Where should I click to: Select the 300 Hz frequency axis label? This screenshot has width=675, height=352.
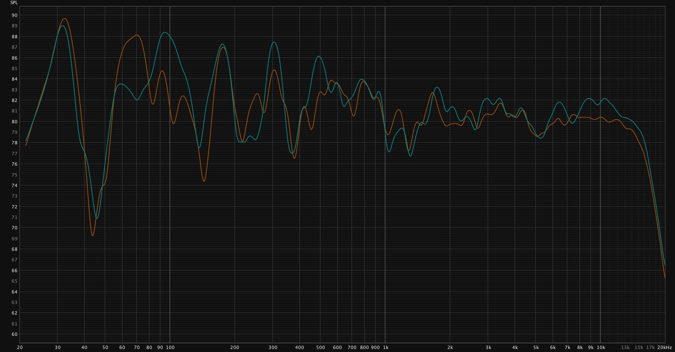tap(273, 348)
